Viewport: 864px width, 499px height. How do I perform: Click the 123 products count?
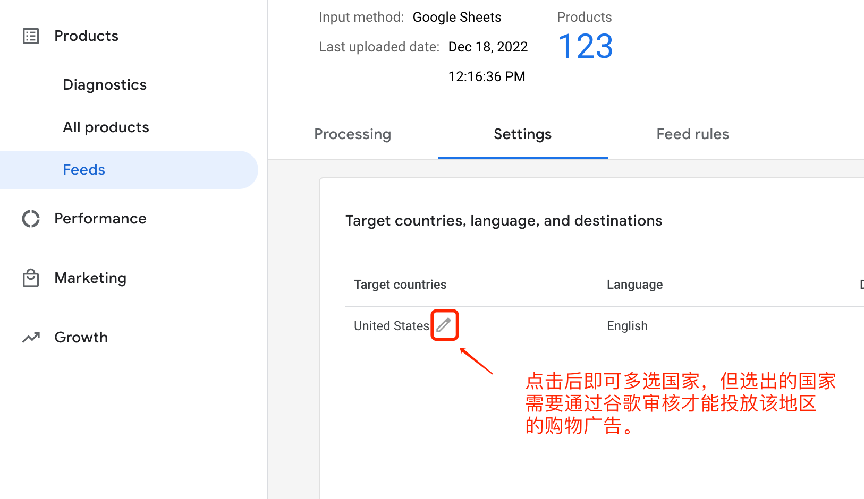point(586,46)
